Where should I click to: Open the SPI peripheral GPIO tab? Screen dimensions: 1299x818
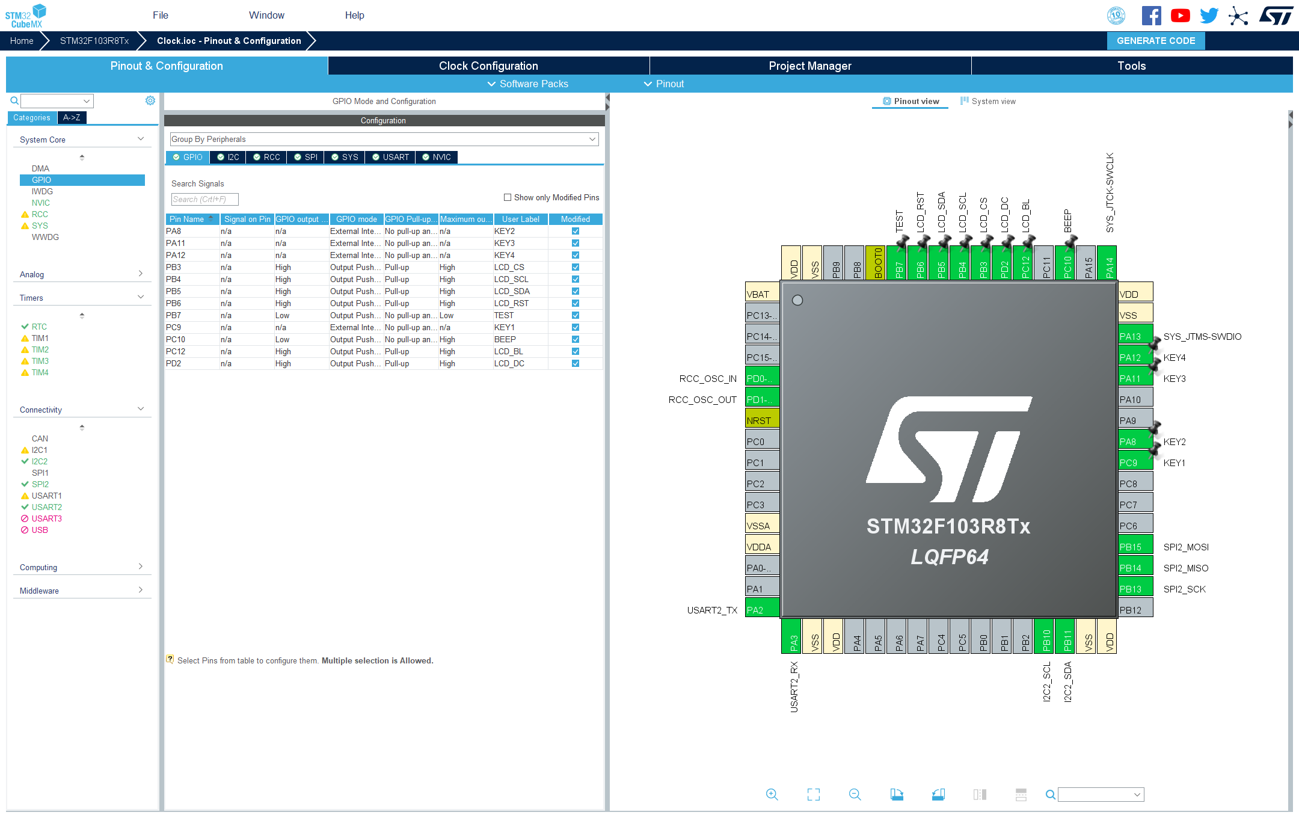pyautogui.click(x=306, y=157)
